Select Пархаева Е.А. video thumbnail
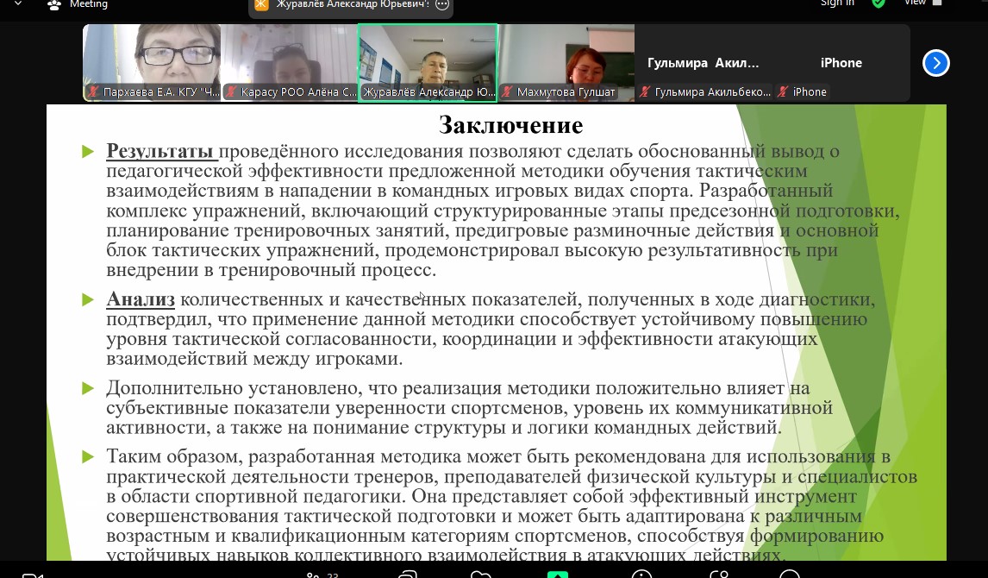Viewport: 988px width, 578px height. tap(152, 56)
